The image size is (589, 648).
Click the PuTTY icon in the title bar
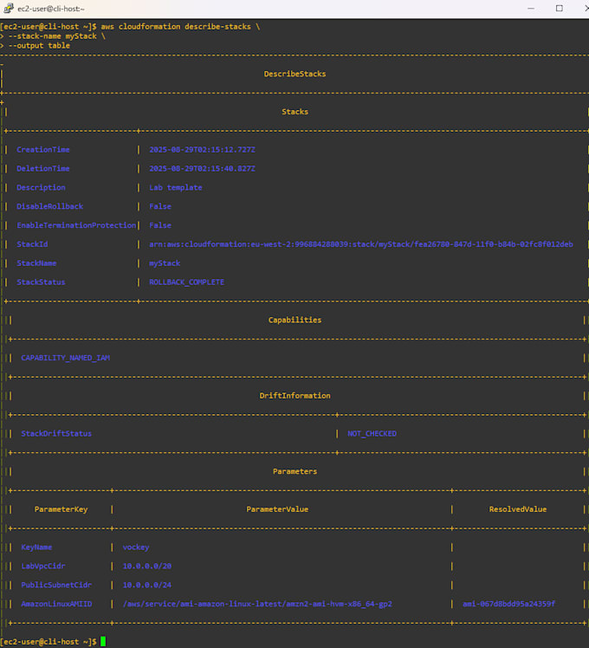click(x=9, y=8)
